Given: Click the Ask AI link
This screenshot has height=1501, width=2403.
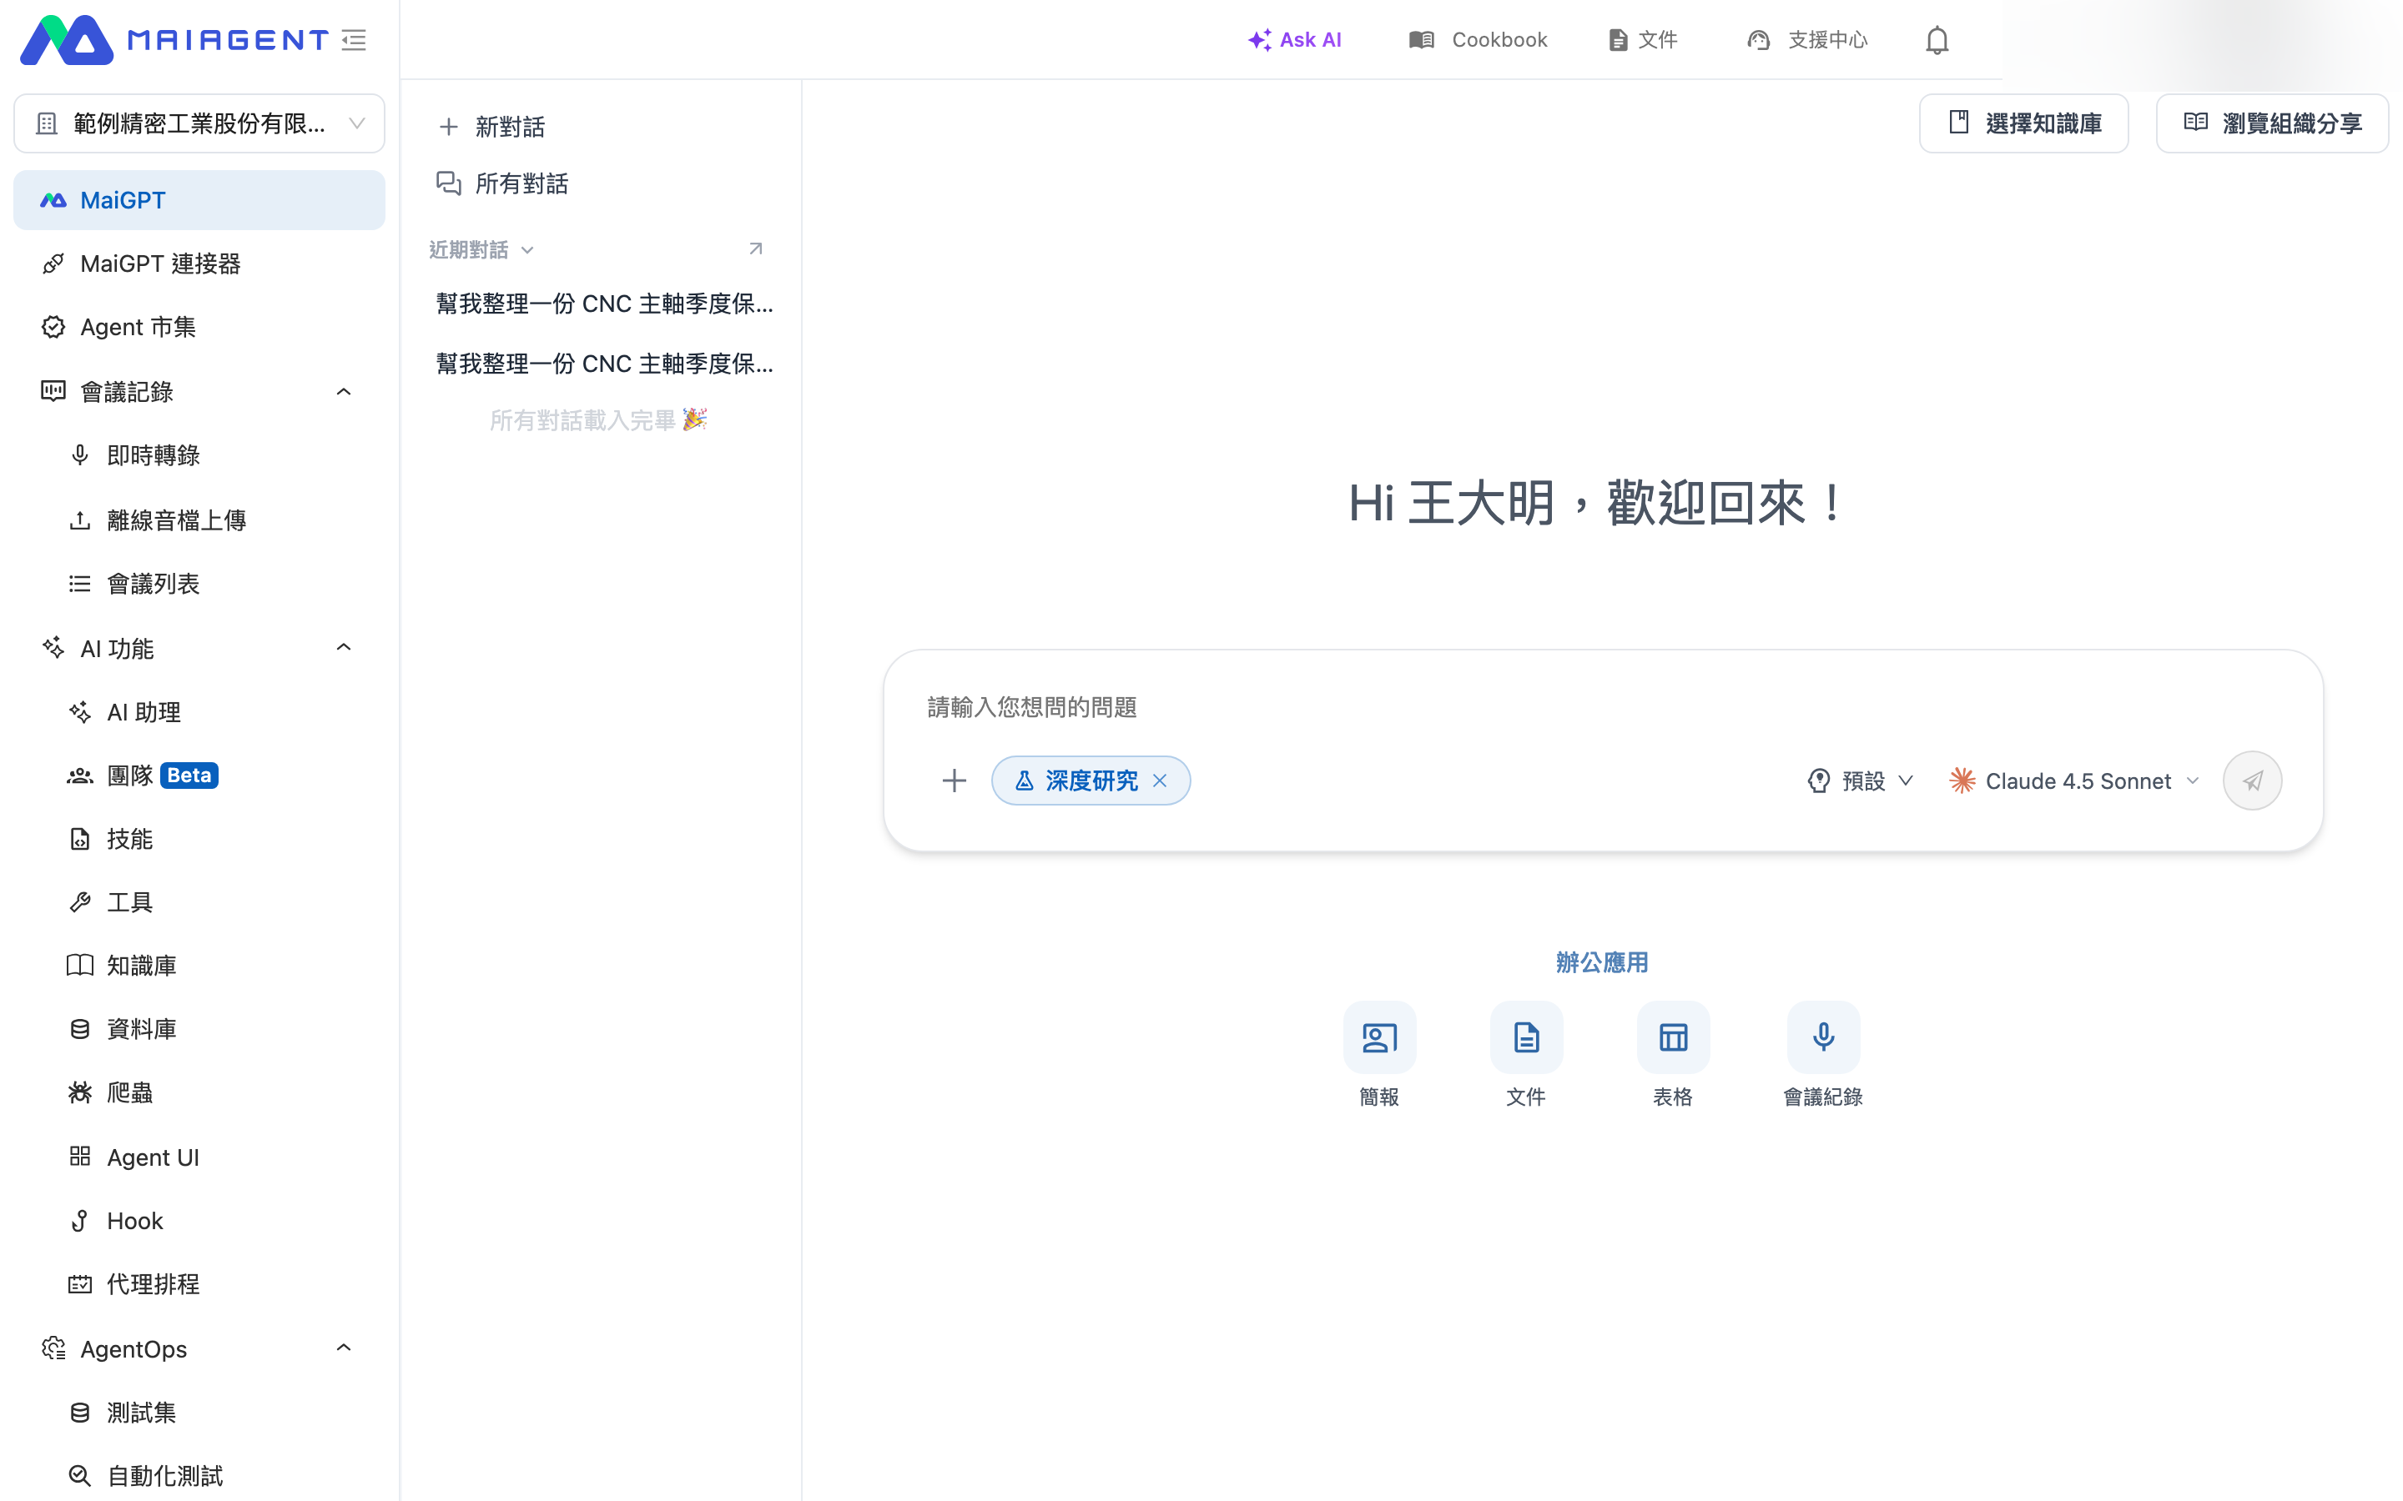Looking at the screenshot, I should 1294,40.
